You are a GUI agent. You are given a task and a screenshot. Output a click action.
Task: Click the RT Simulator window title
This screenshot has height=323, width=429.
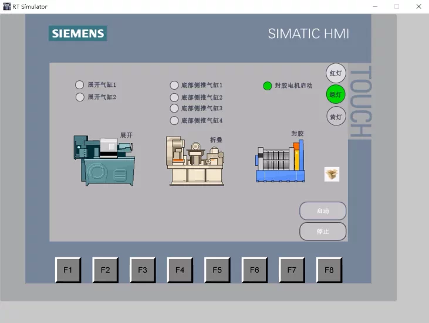[x=30, y=6]
